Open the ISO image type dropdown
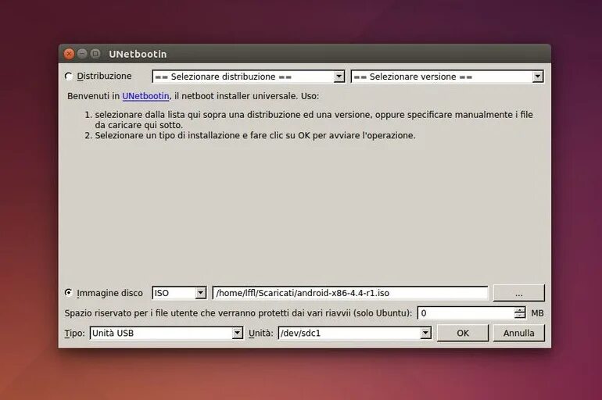602x400 pixels. pos(179,293)
